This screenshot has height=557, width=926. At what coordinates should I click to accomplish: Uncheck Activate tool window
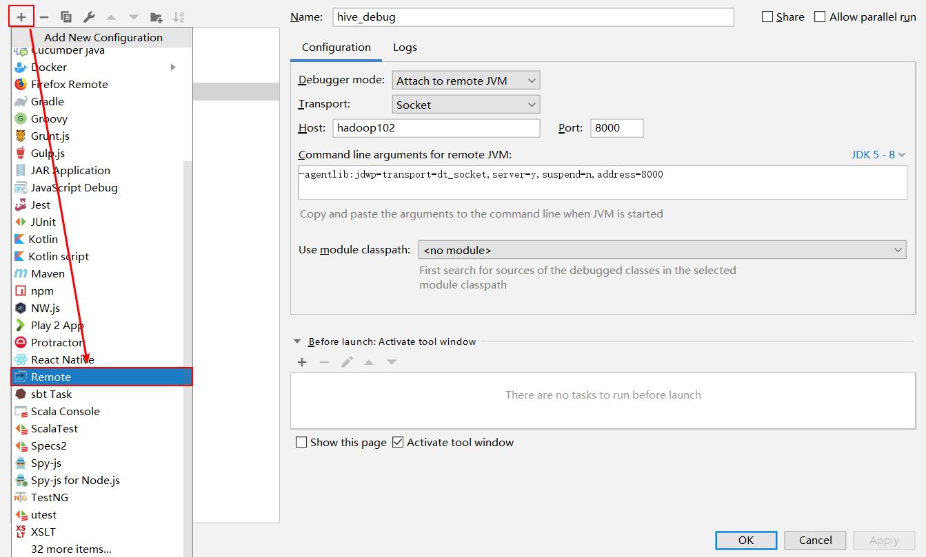pos(398,442)
